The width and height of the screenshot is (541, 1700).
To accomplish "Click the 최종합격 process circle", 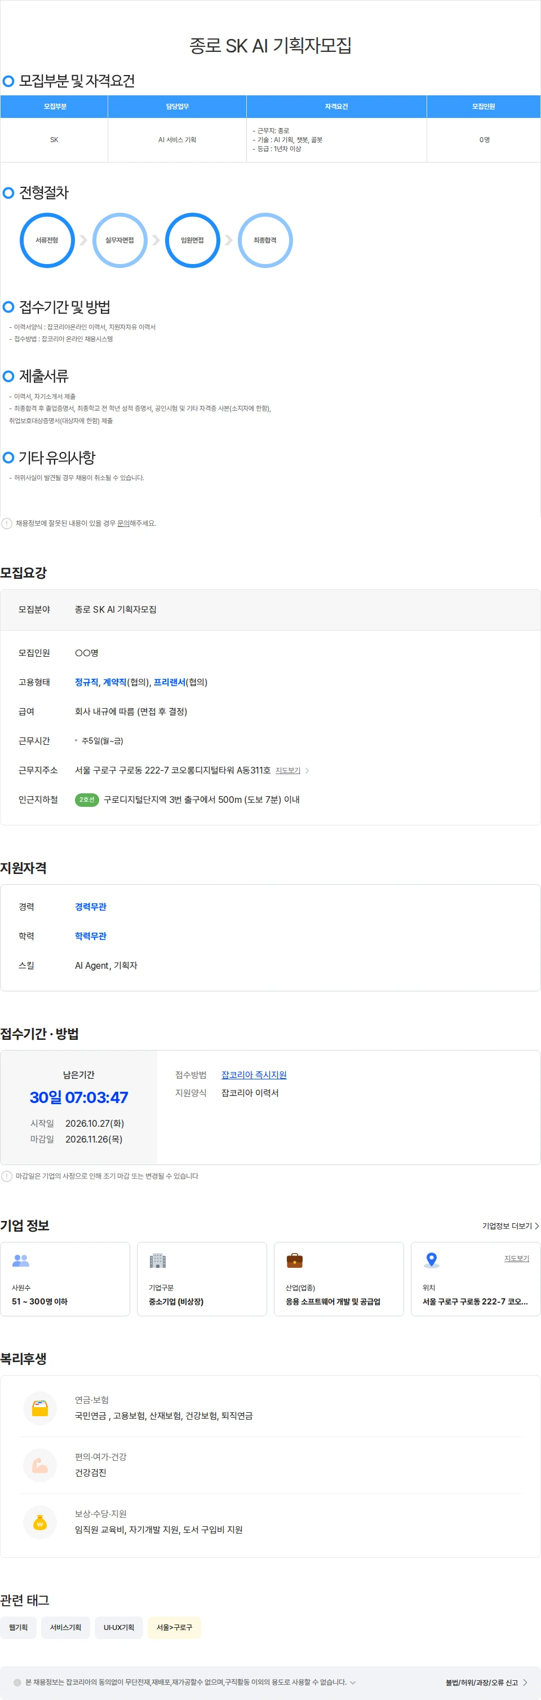I will pyautogui.click(x=265, y=240).
